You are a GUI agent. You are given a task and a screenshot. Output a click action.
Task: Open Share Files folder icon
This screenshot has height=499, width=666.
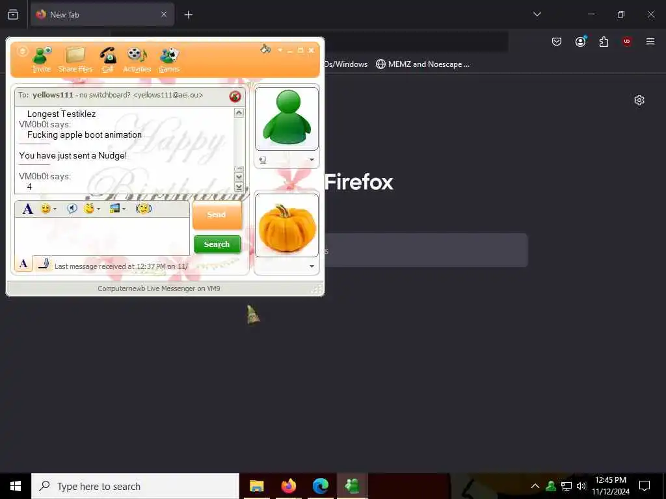click(75, 60)
